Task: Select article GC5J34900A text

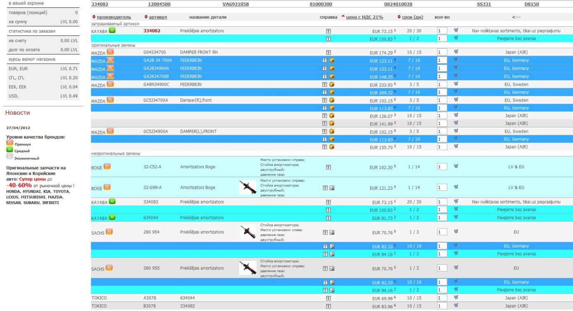Action: pos(156,131)
